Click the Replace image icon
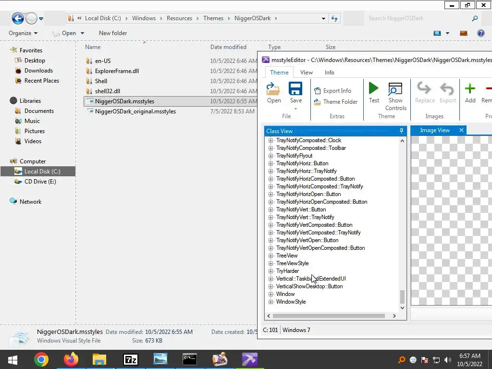The height and width of the screenshot is (369, 492). [424, 88]
